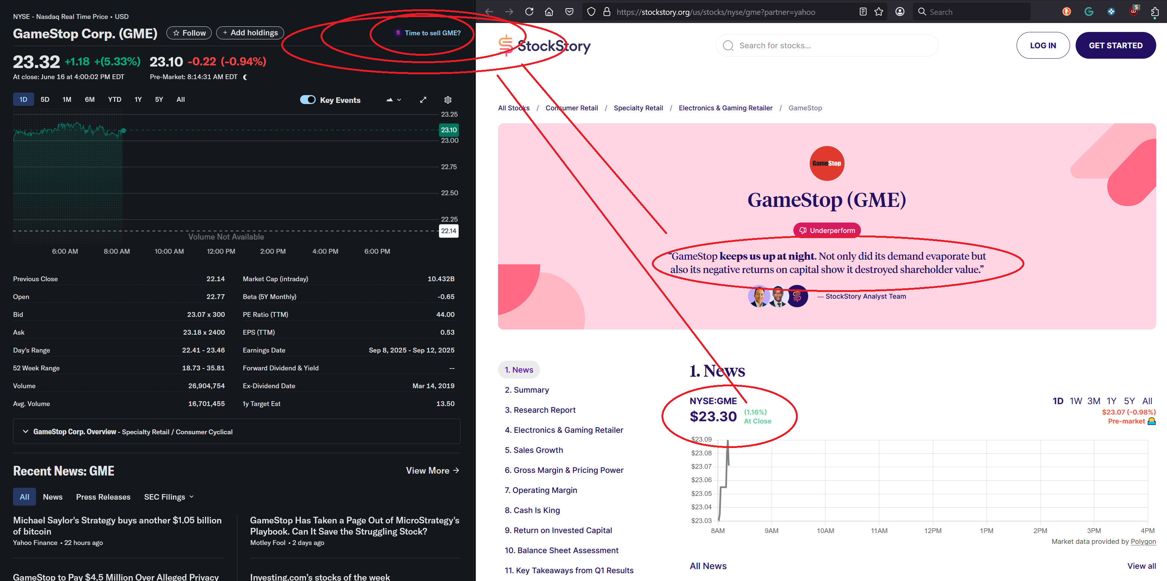1167x581 pixels.
Task: Click the stockstory.org URL address bar
Action: click(x=734, y=12)
